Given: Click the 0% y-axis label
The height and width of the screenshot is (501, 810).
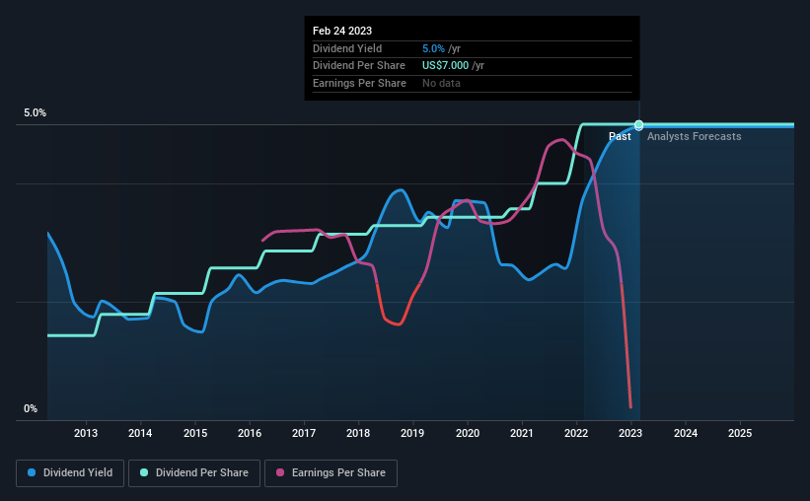Looking at the screenshot, I should tap(31, 408).
